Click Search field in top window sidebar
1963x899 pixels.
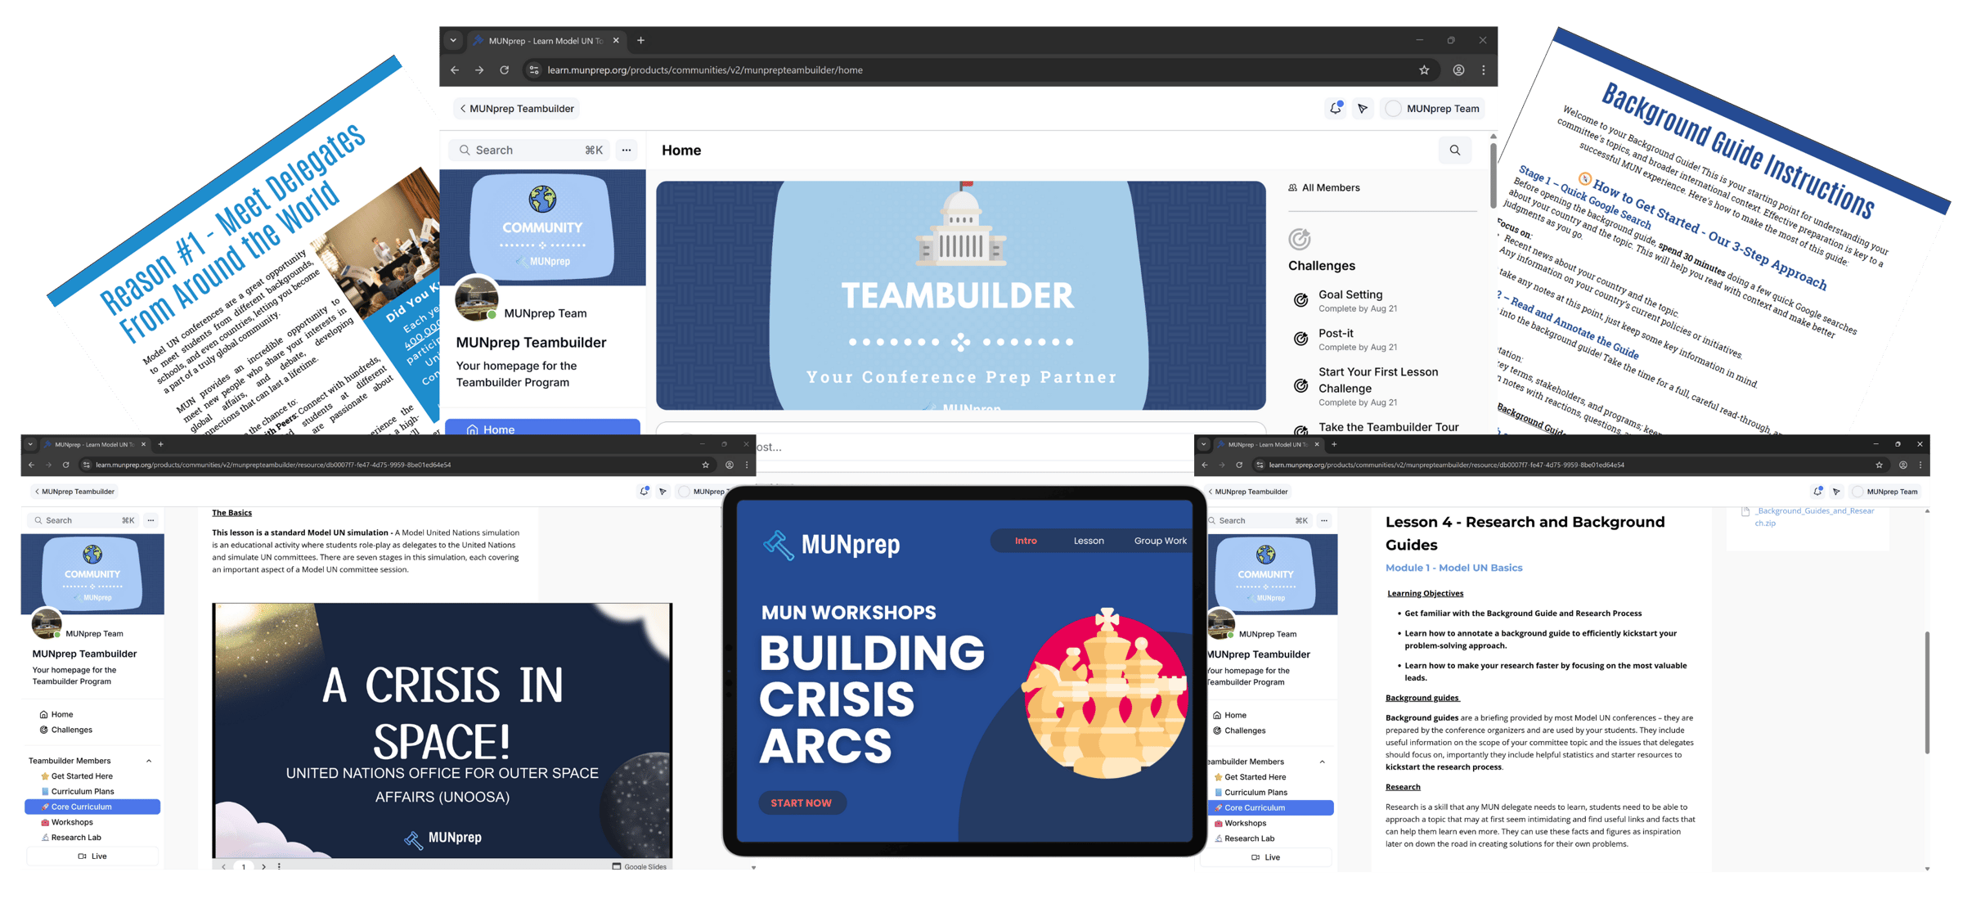click(x=529, y=150)
